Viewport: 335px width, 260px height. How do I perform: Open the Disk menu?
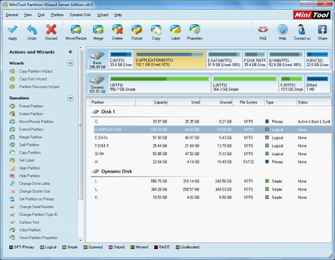(x=41, y=15)
